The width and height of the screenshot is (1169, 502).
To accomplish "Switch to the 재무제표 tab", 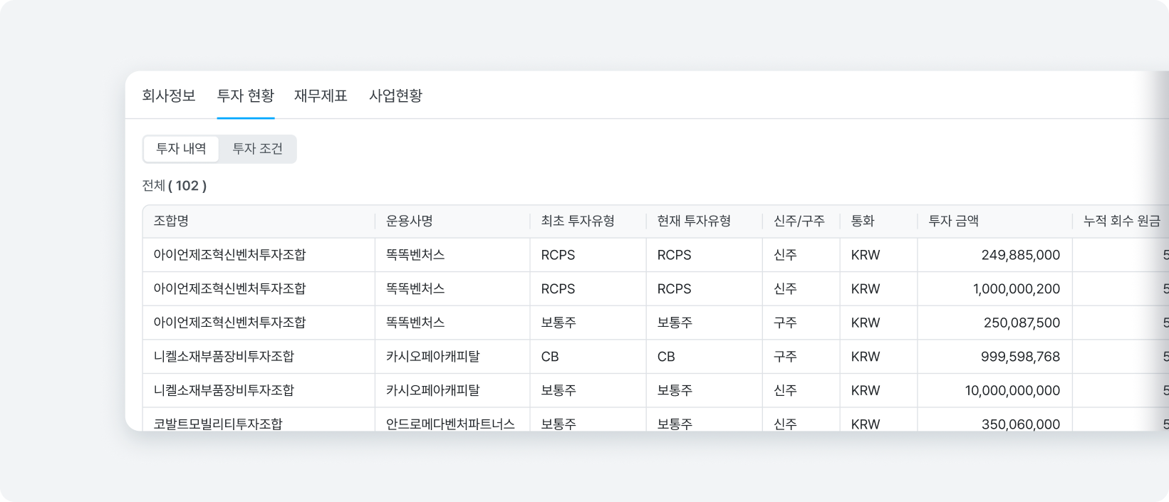I will pyautogui.click(x=321, y=95).
